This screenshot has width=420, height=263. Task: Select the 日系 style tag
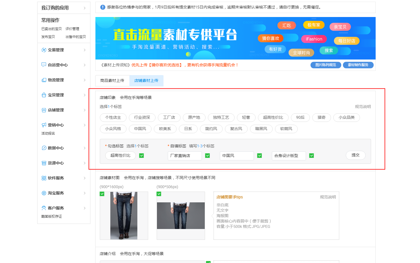[188, 129]
